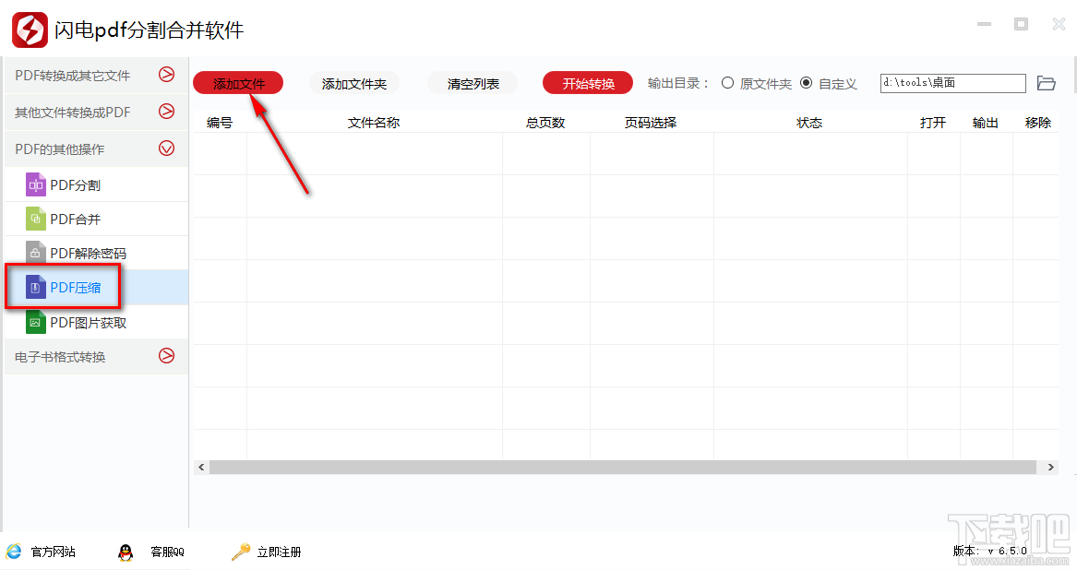Select PDF解除密码 in the sidebar
The width and height of the screenshot is (1077, 570).
coord(96,254)
